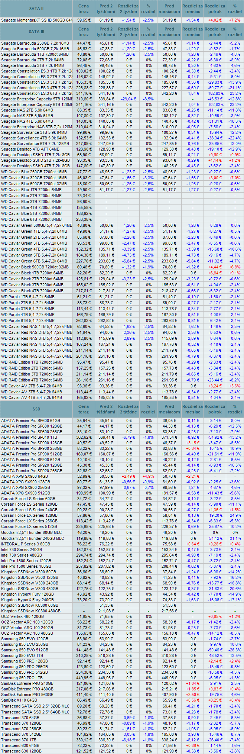Screen dimensions: 244x754
Task: Click the -54,92 € cell for SP610 1TB
Action: tap(215, 437)
